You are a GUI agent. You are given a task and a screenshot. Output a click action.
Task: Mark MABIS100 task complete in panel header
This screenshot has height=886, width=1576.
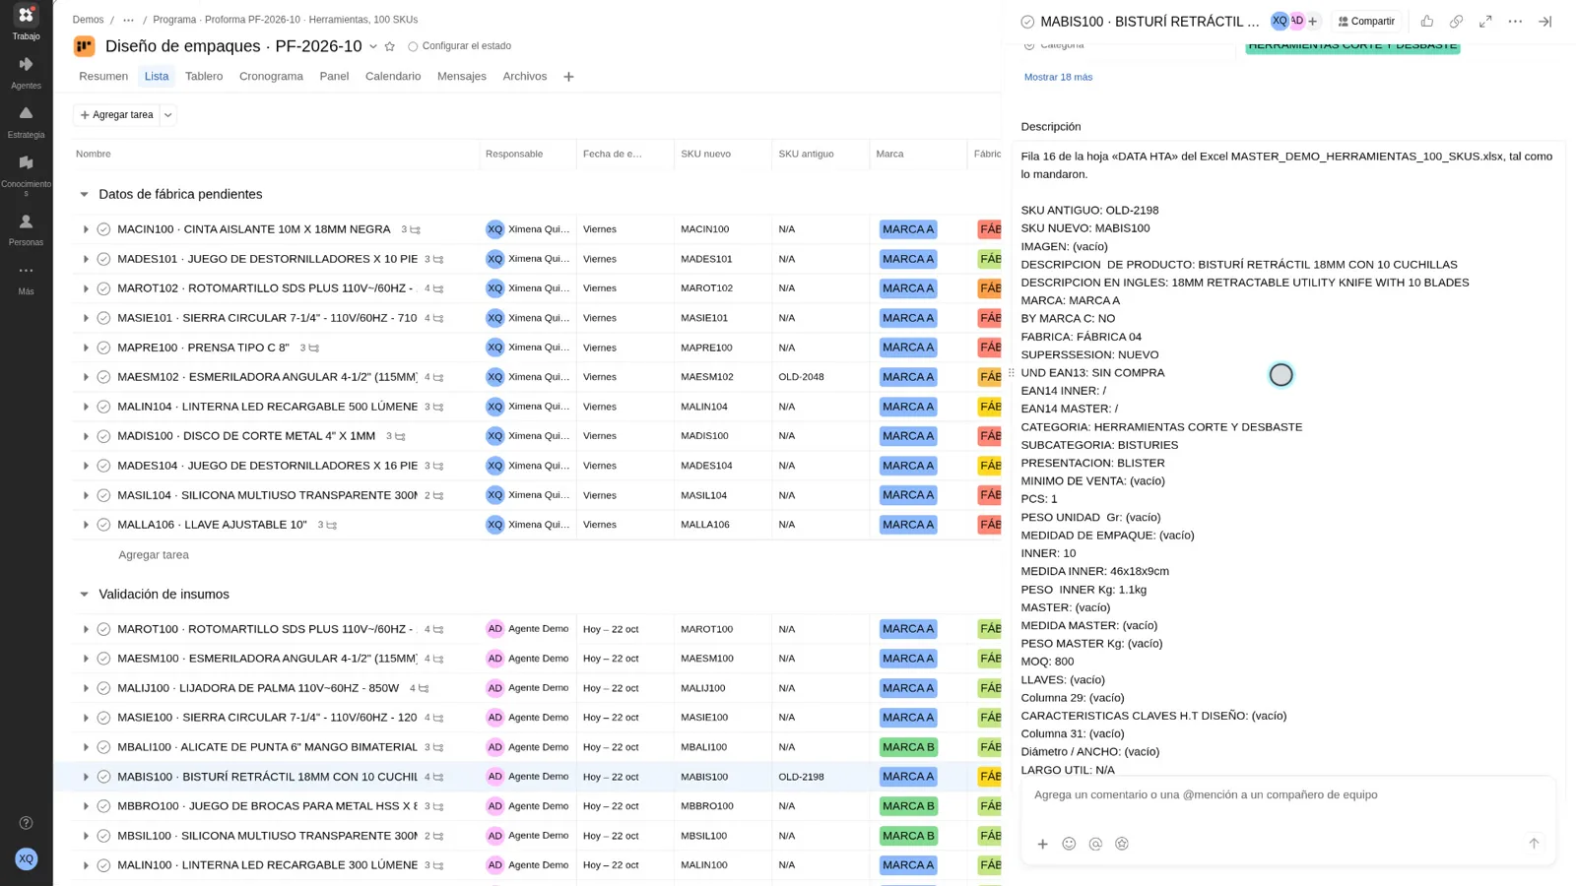tap(1027, 22)
